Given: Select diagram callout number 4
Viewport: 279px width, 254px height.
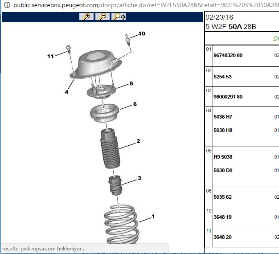Looking at the screenshot, I should 66,92.
